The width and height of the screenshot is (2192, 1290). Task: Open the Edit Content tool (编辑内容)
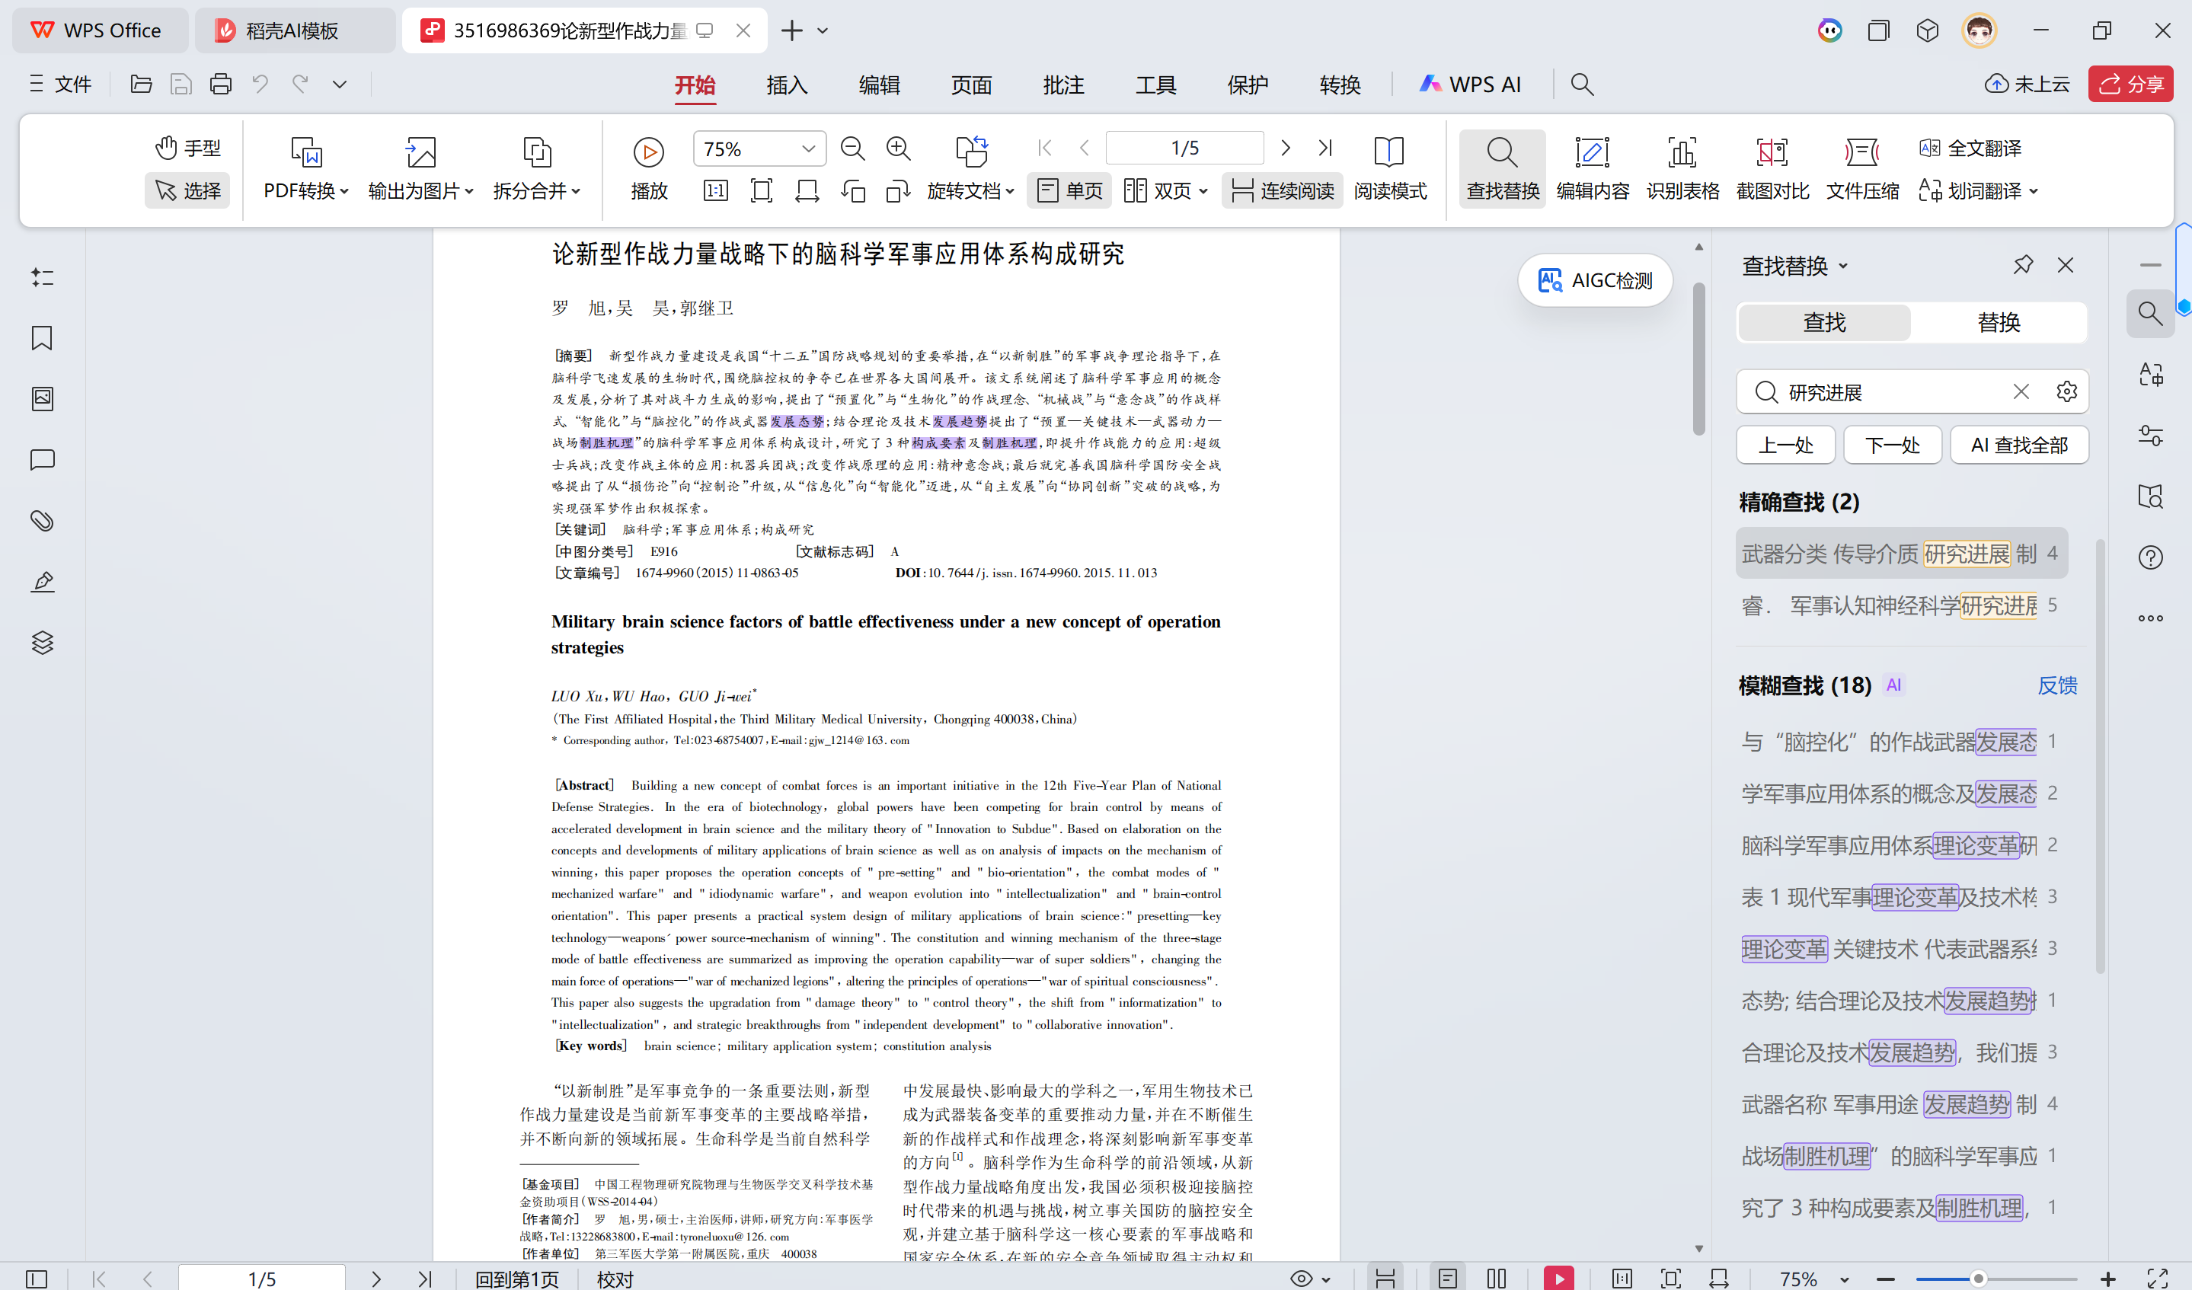tap(1592, 170)
